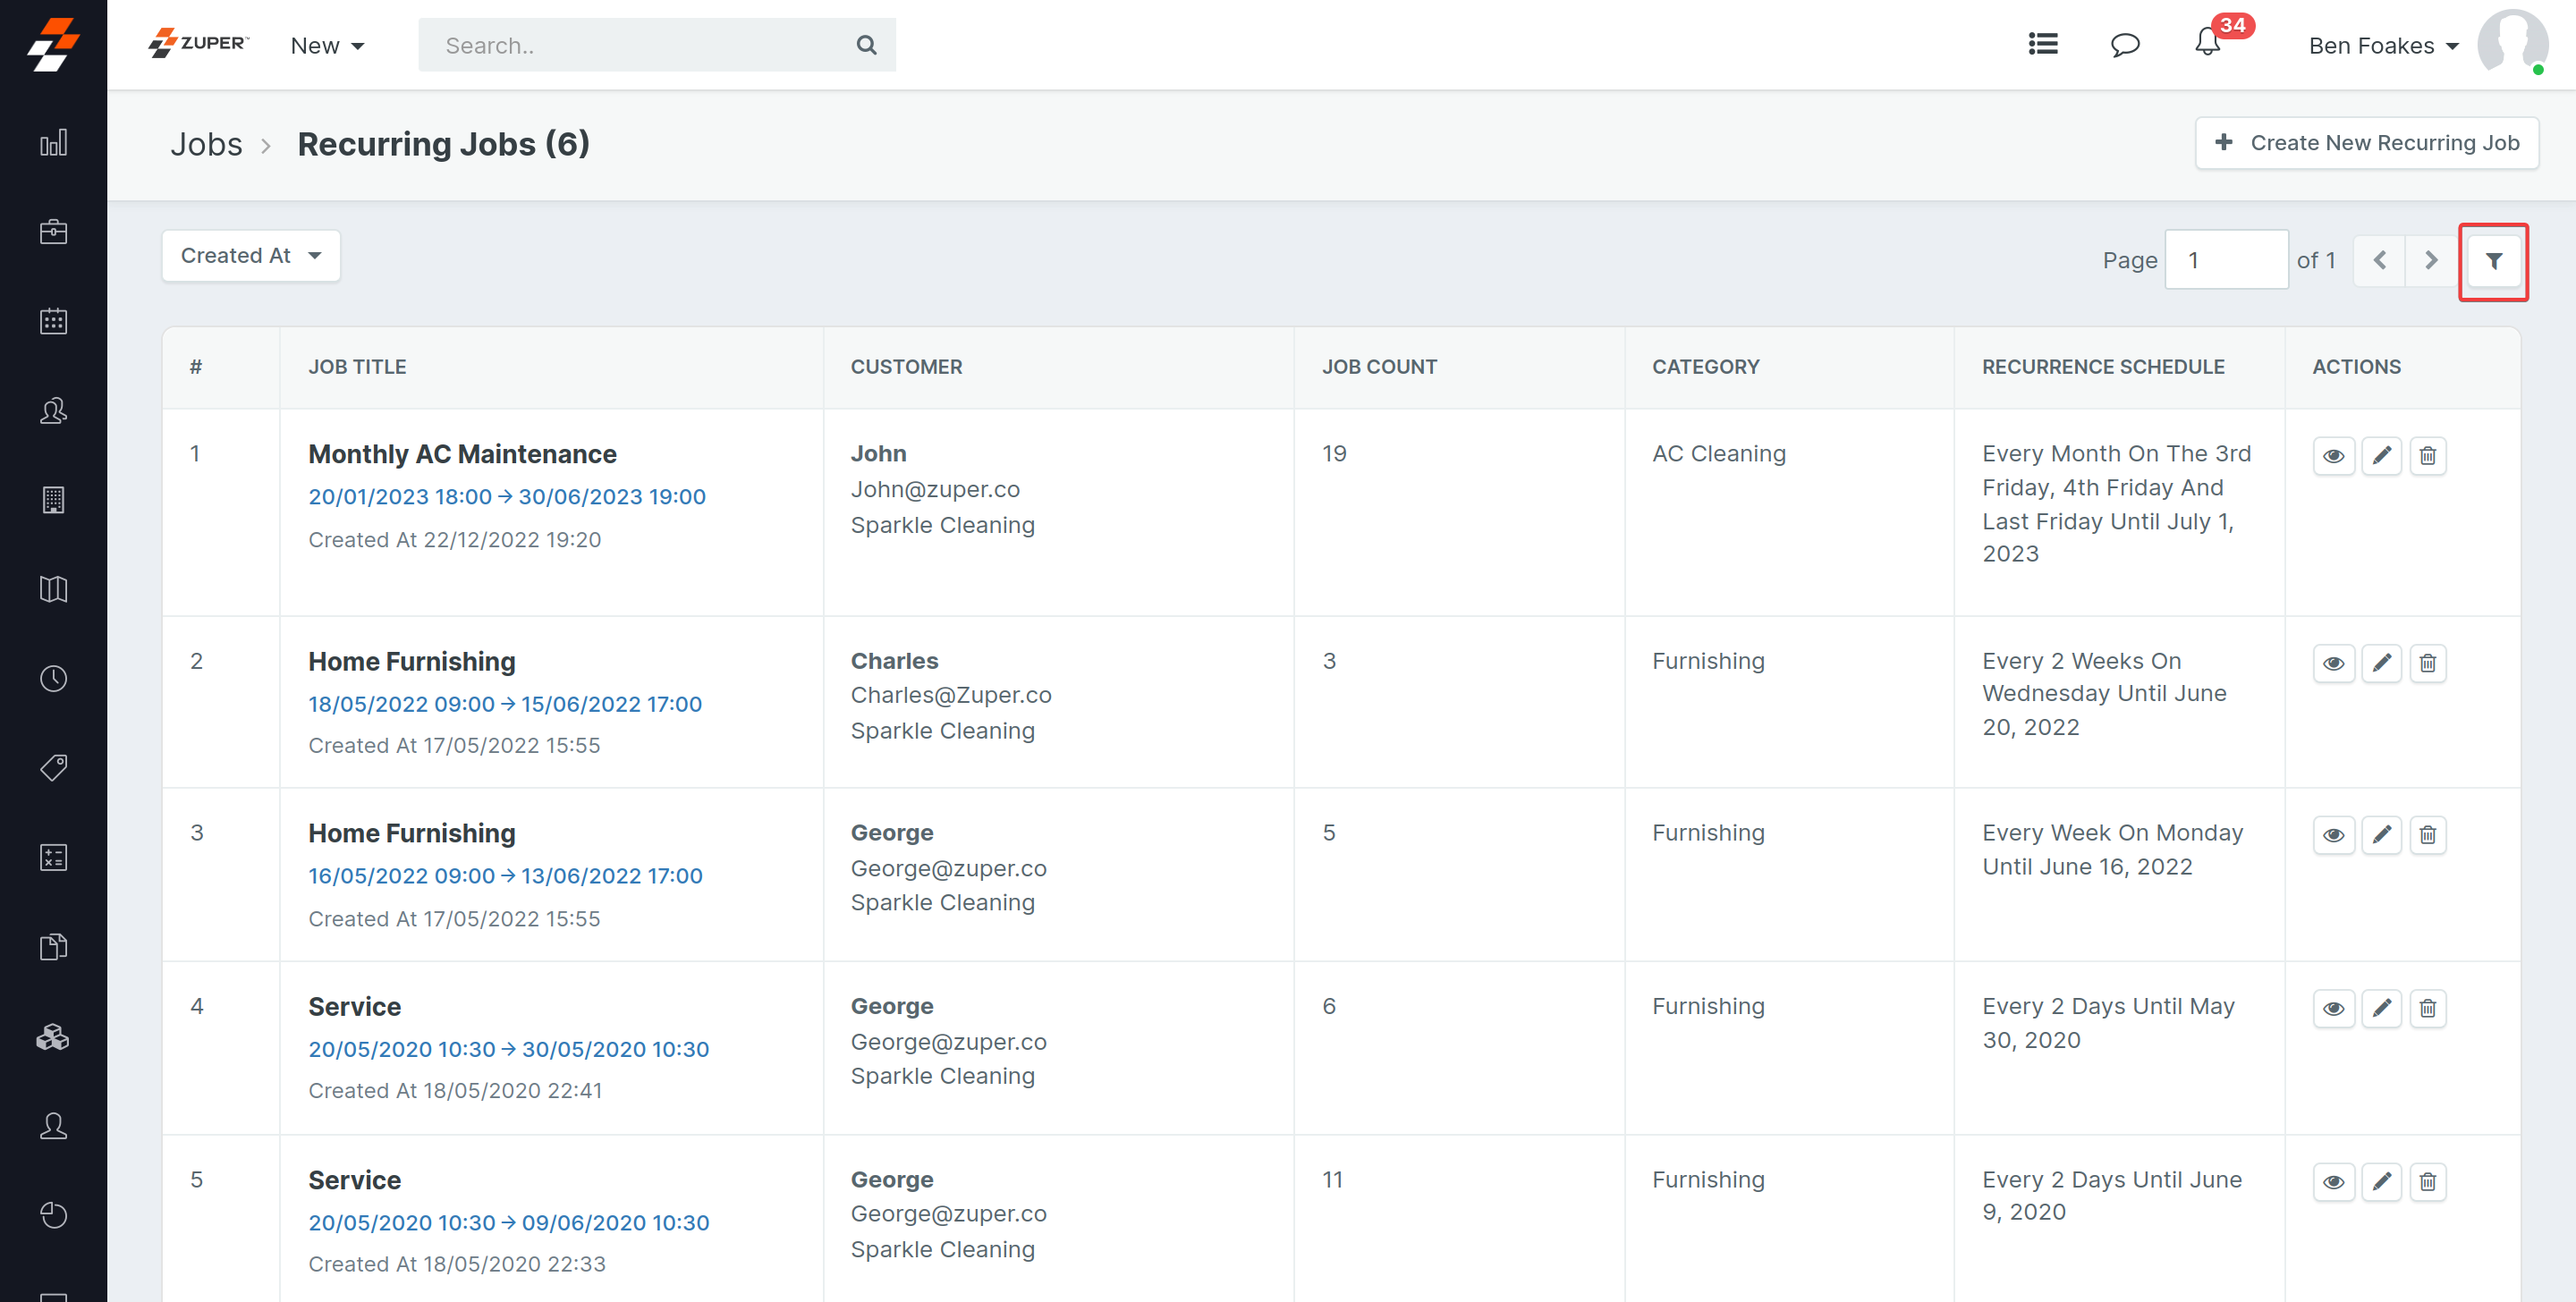
Task: Click the page number input field
Action: pos(2226,260)
